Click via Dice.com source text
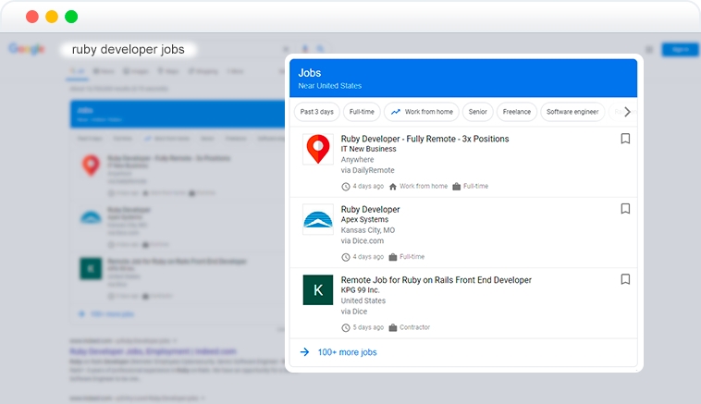The width and height of the screenshot is (701, 404). click(363, 241)
